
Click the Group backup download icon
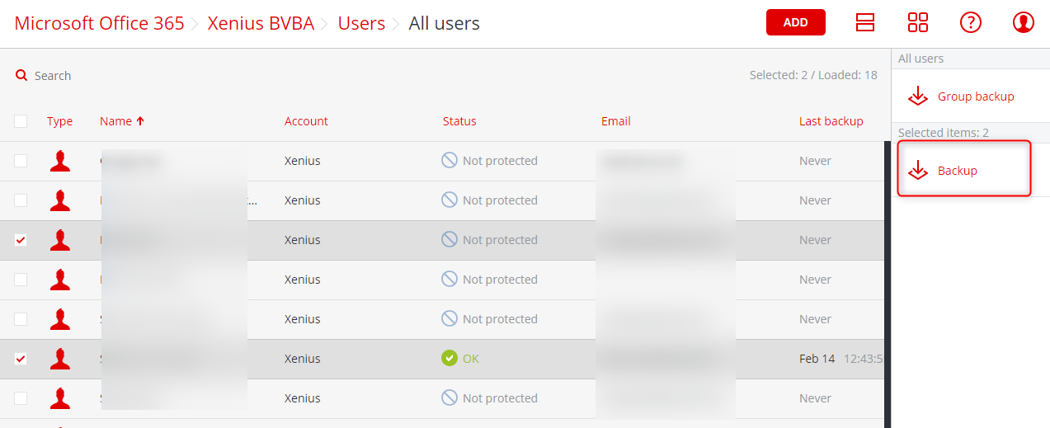[918, 96]
